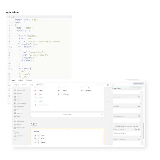Collapse the "choices" array fold arrow

point(11,69)
